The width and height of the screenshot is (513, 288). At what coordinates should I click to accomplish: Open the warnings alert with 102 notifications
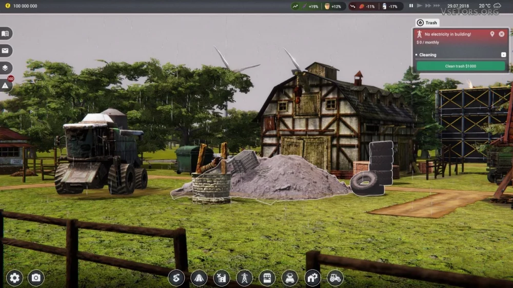coord(6,85)
